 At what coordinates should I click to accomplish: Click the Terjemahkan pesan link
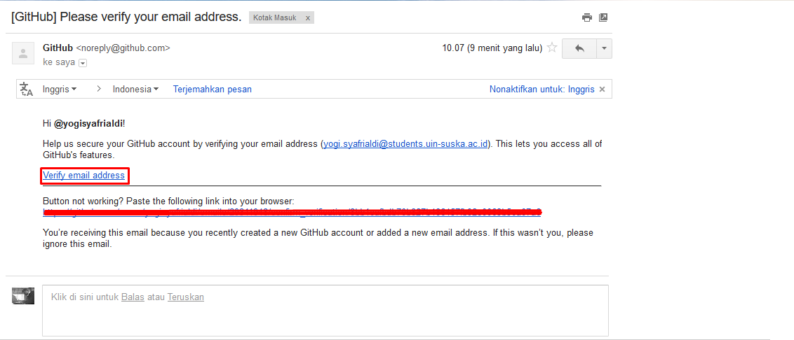(212, 90)
